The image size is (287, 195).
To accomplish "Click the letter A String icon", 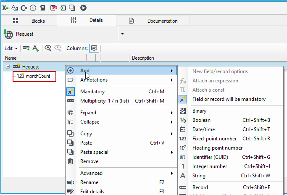I will click(x=183, y=176).
